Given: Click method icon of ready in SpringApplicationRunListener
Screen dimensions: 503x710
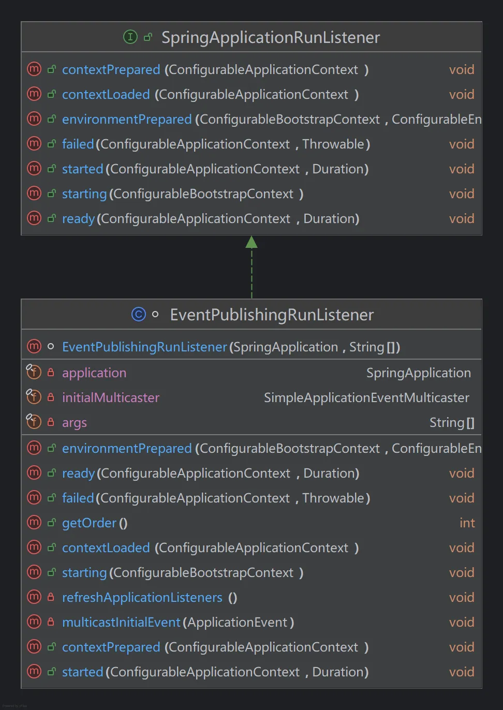Looking at the screenshot, I should (x=34, y=218).
